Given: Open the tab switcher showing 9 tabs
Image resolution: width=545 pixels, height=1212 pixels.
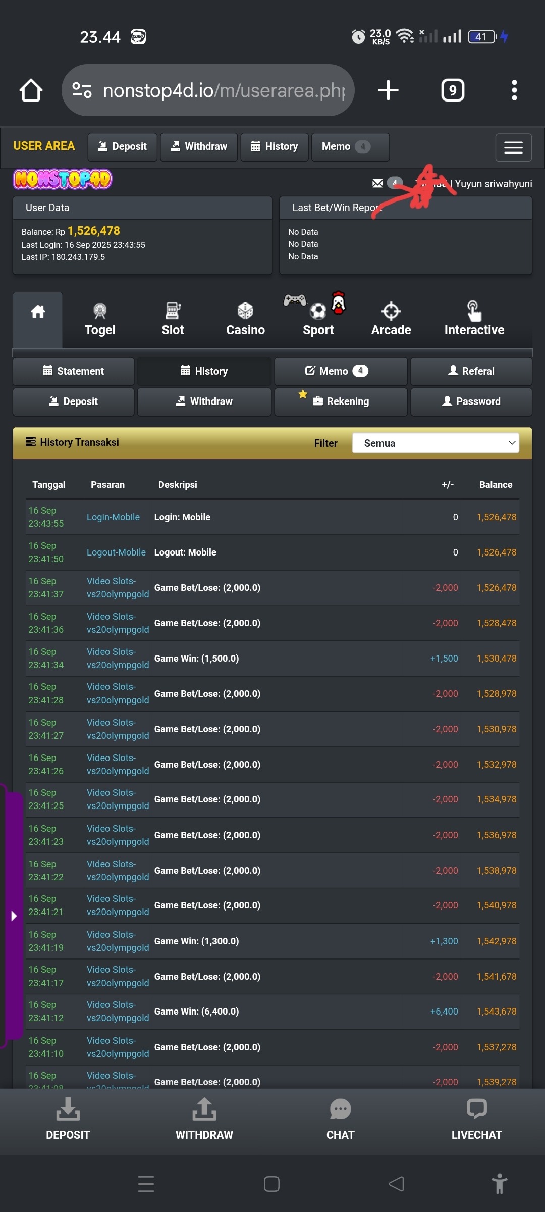Looking at the screenshot, I should click(x=453, y=90).
